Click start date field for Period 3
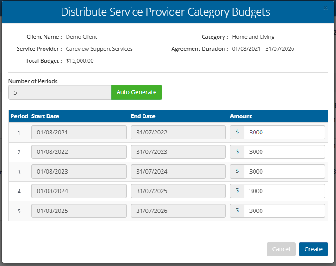 click(x=79, y=172)
